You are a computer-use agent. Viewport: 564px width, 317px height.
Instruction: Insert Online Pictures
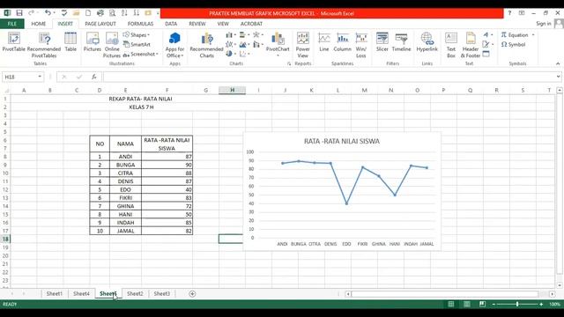pos(112,45)
